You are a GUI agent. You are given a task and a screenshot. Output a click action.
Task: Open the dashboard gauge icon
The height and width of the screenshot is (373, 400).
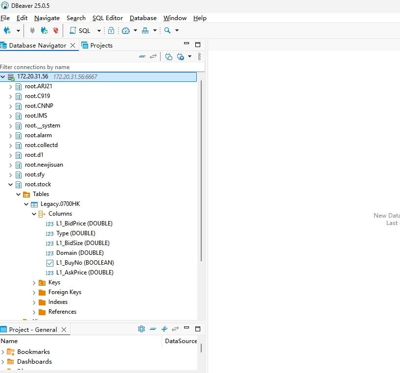pos(126,30)
